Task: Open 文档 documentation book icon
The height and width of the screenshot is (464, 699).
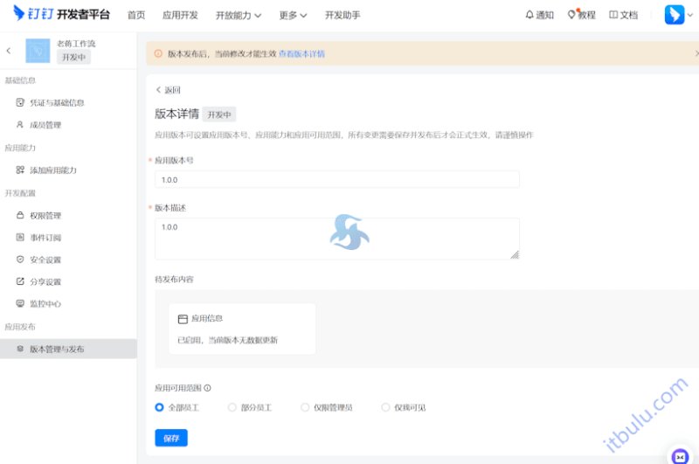Action: tap(624, 15)
